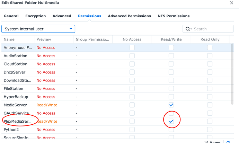Open the Advanced tab

coord(62,16)
